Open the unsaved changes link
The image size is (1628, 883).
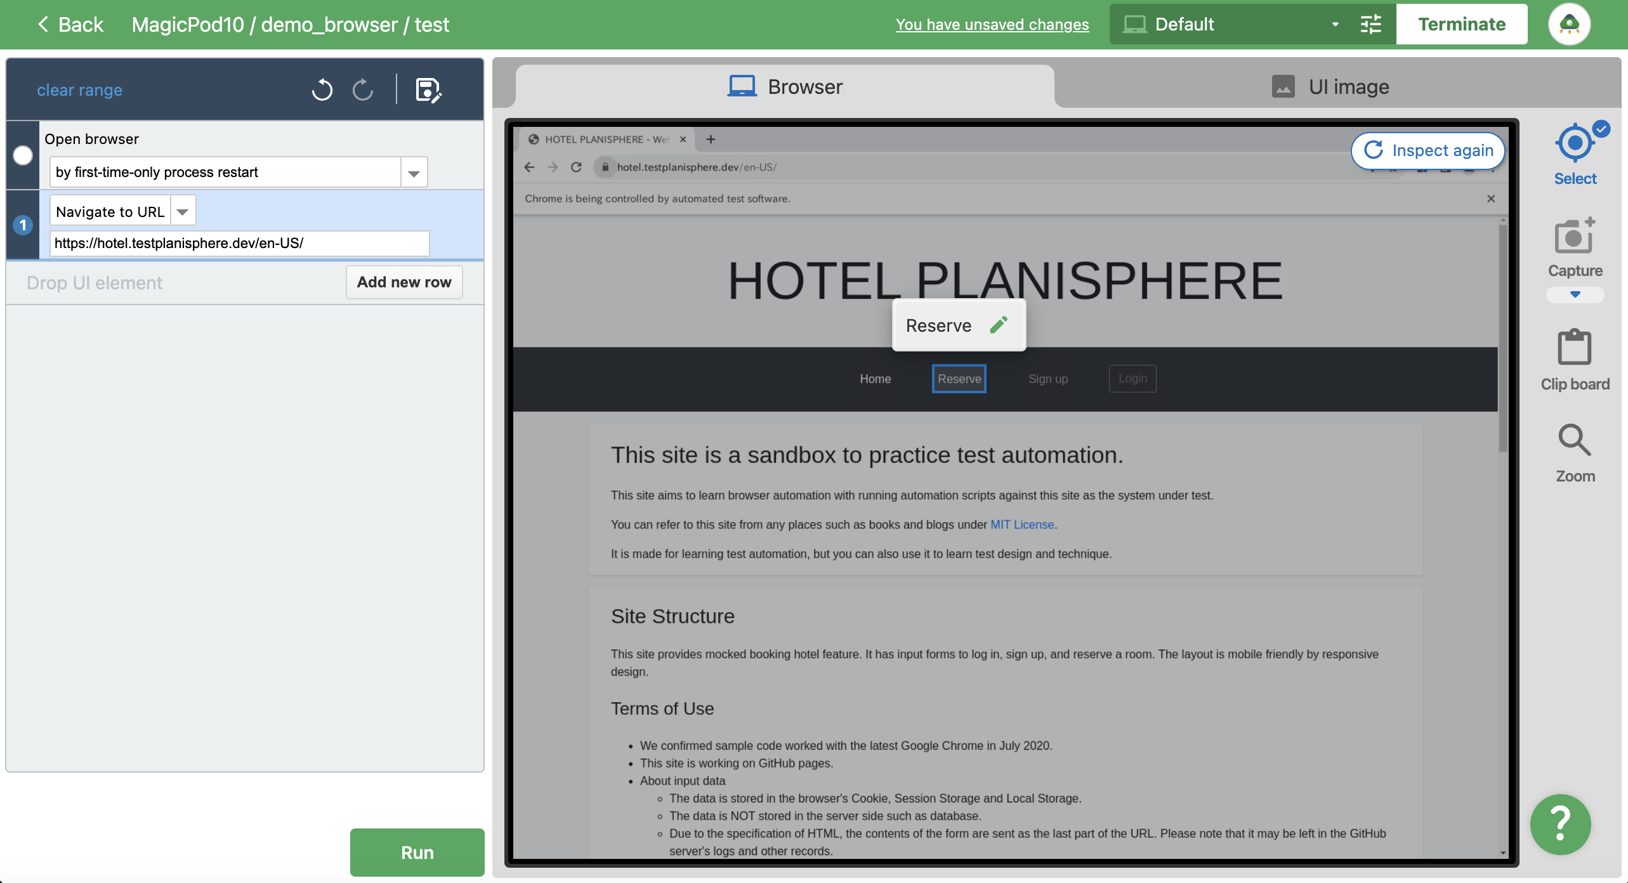[x=992, y=25]
